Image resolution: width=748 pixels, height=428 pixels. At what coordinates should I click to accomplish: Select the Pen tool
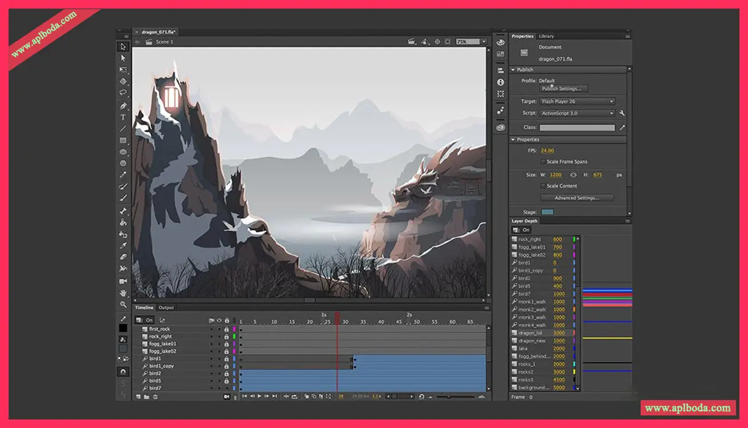pyautogui.click(x=123, y=106)
